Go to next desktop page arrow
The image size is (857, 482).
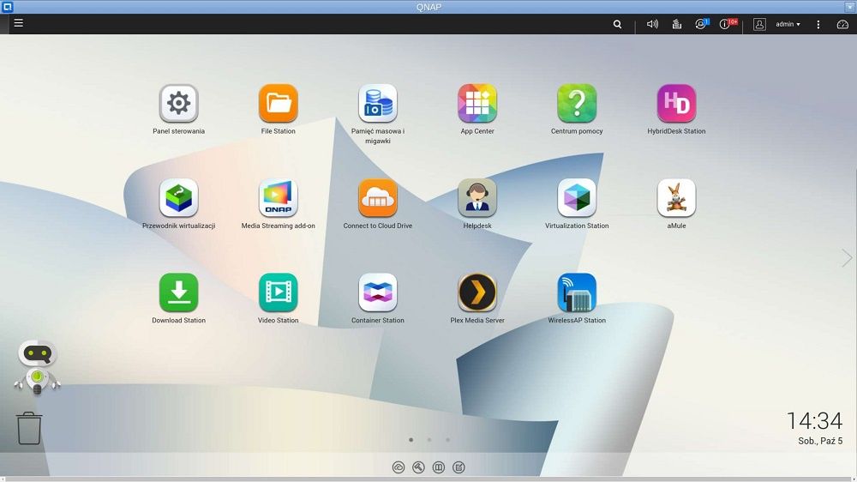pyautogui.click(x=847, y=257)
